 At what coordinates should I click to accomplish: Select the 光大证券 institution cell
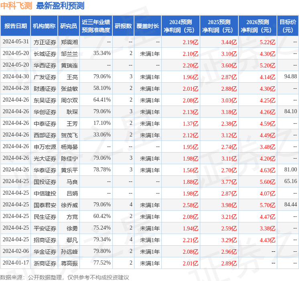coord(45,159)
